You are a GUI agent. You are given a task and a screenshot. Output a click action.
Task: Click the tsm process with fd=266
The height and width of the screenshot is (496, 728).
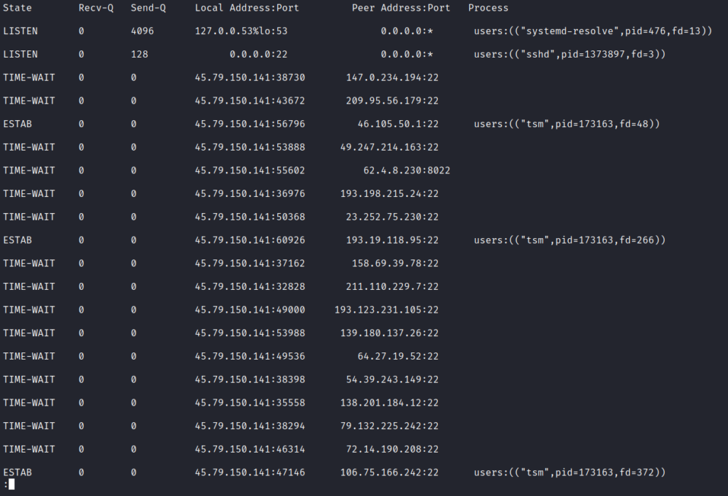click(x=569, y=240)
